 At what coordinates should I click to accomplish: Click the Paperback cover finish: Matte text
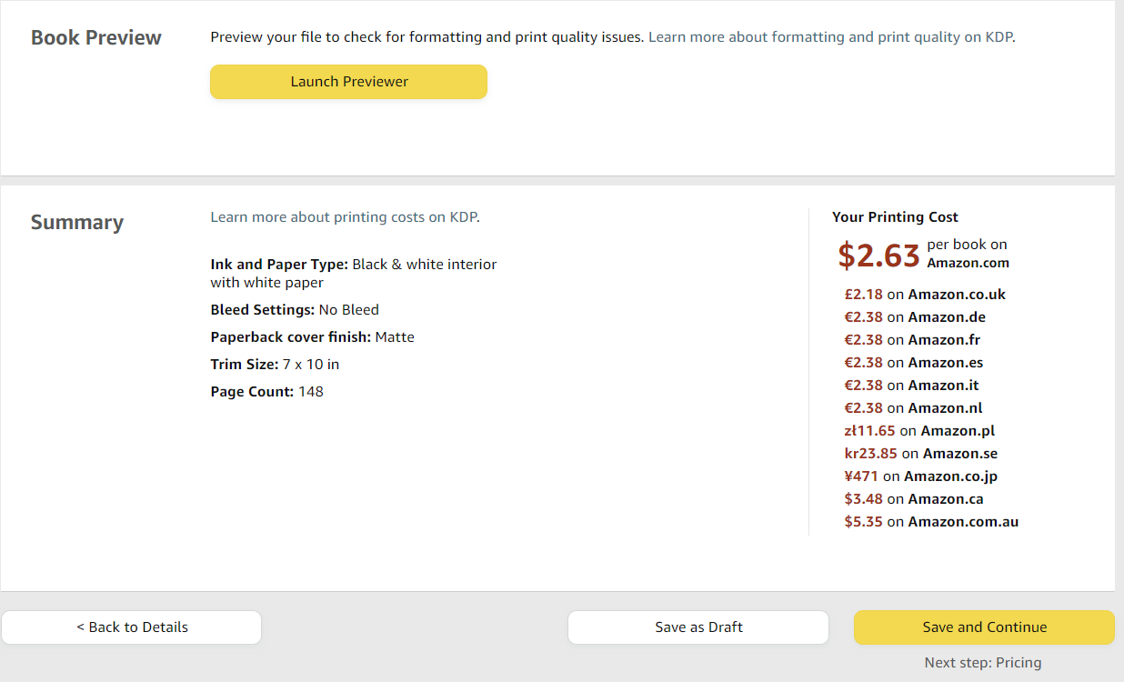(x=312, y=337)
